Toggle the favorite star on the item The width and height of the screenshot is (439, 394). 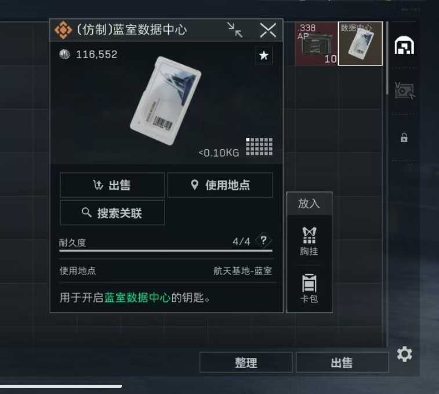coord(264,56)
